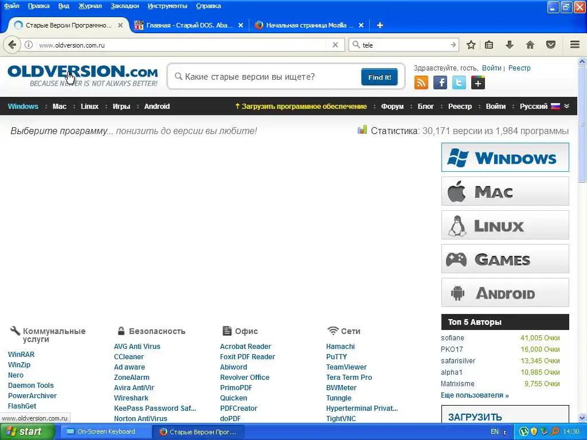Bookmark this page with the star icon
This screenshot has width=587, height=440.
pos(471,45)
